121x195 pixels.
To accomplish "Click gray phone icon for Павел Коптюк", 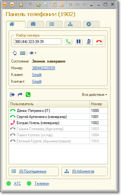I will tap(13, 135).
